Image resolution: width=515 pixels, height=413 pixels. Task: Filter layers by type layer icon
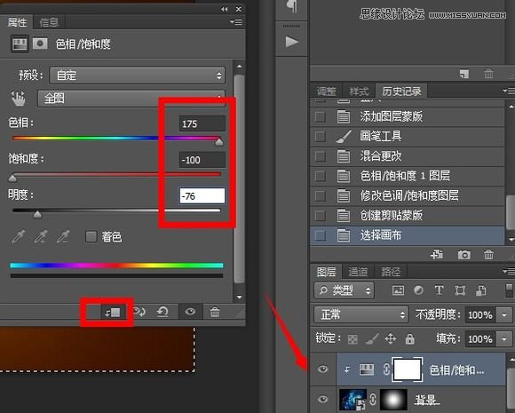440,290
